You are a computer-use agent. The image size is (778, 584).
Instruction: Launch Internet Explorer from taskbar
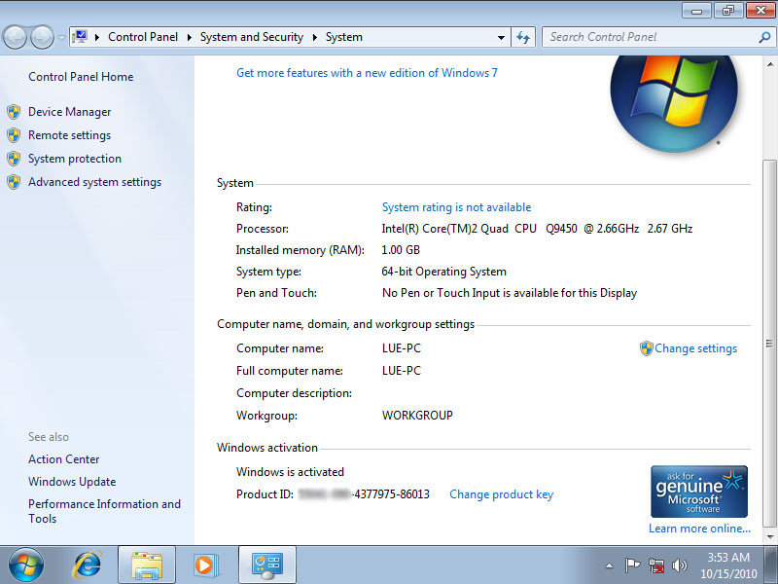coord(88,566)
